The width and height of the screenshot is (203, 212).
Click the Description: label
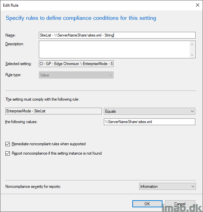(15, 44)
